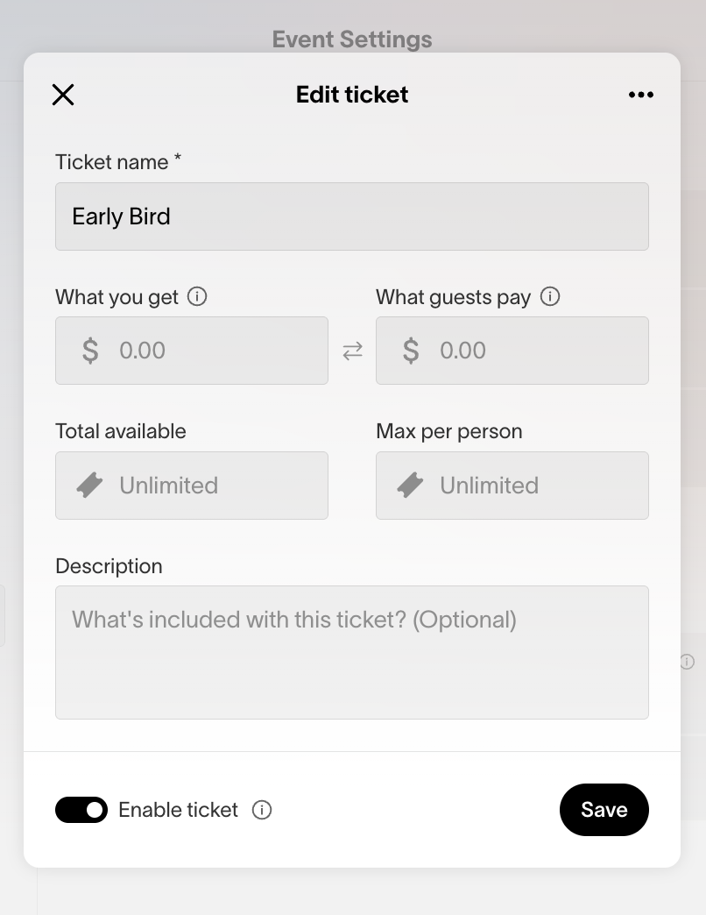Click the What you get info icon
Viewport: 706px width, 915px height.
point(198,297)
